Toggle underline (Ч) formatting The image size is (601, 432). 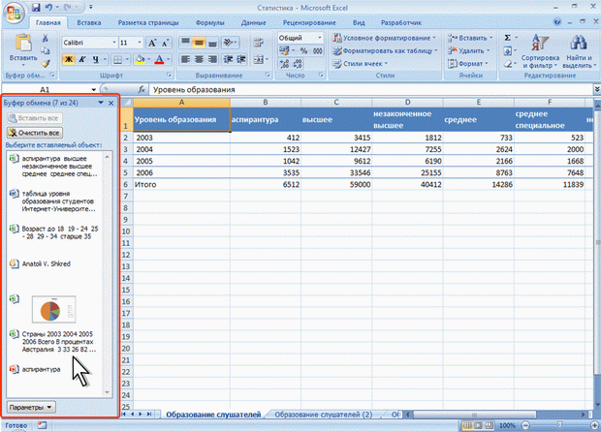(x=97, y=59)
